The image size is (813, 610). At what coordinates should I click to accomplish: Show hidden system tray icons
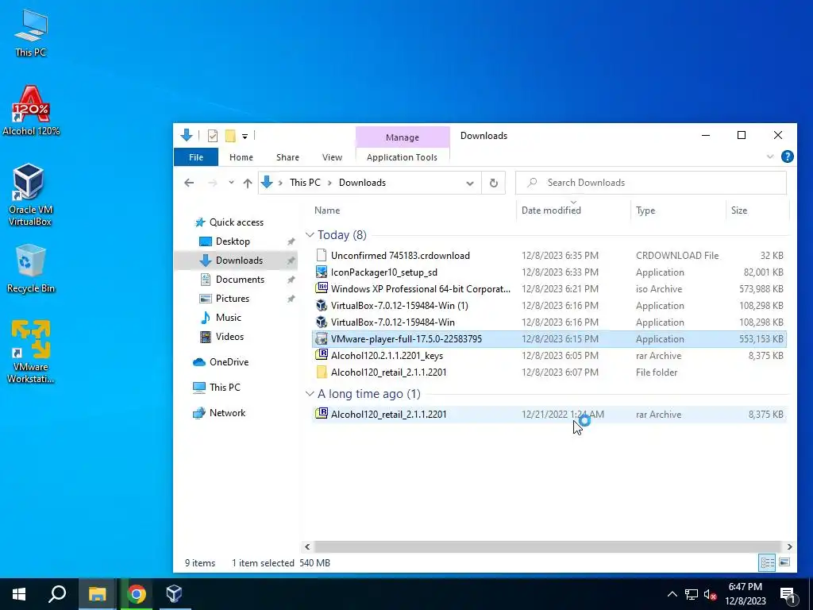[672, 594]
